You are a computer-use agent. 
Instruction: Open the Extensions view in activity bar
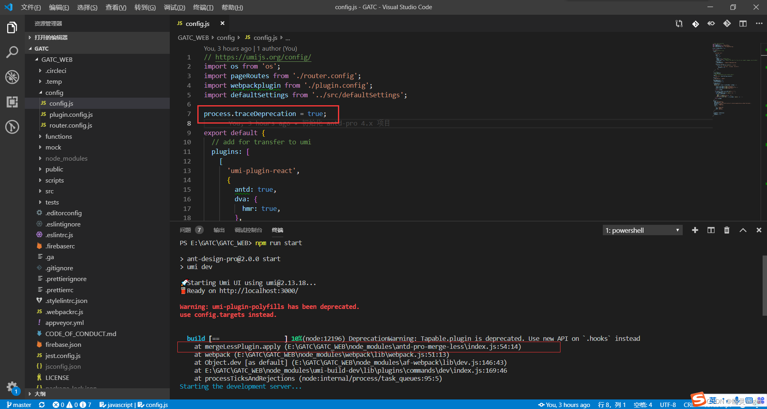pyautogui.click(x=12, y=102)
